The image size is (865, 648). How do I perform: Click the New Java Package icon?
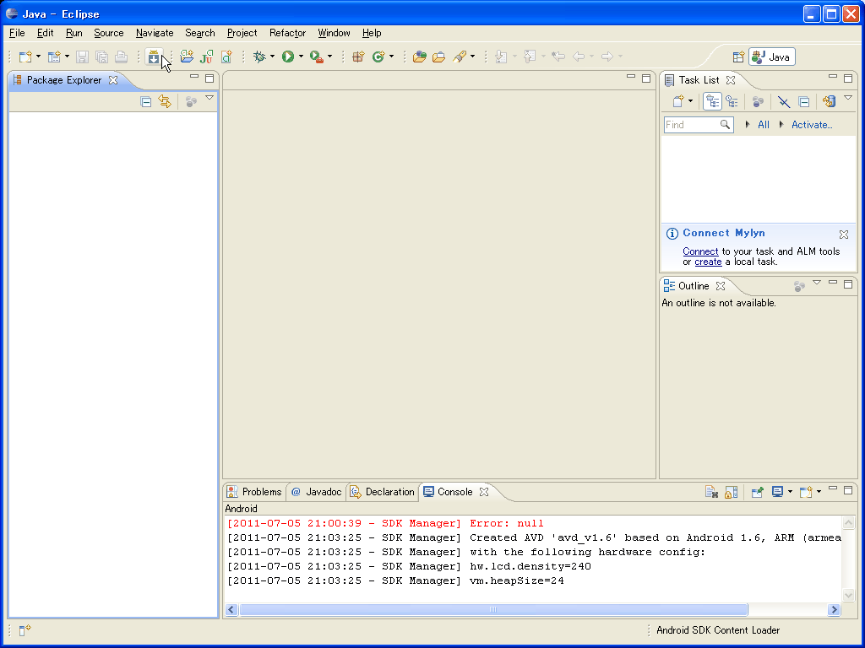click(358, 57)
